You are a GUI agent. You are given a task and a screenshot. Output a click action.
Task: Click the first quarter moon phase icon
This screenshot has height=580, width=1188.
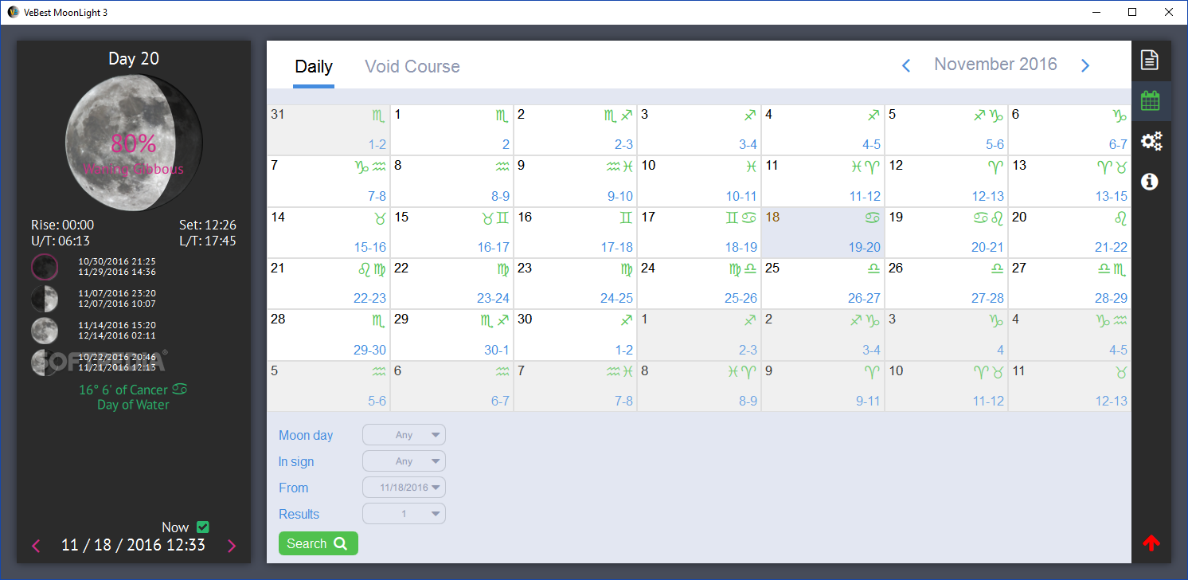45,299
